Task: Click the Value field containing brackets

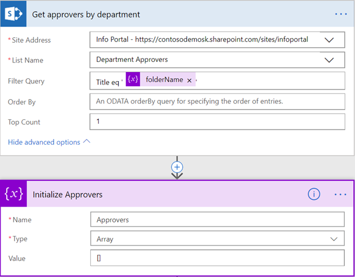Action: click(x=217, y=258)
